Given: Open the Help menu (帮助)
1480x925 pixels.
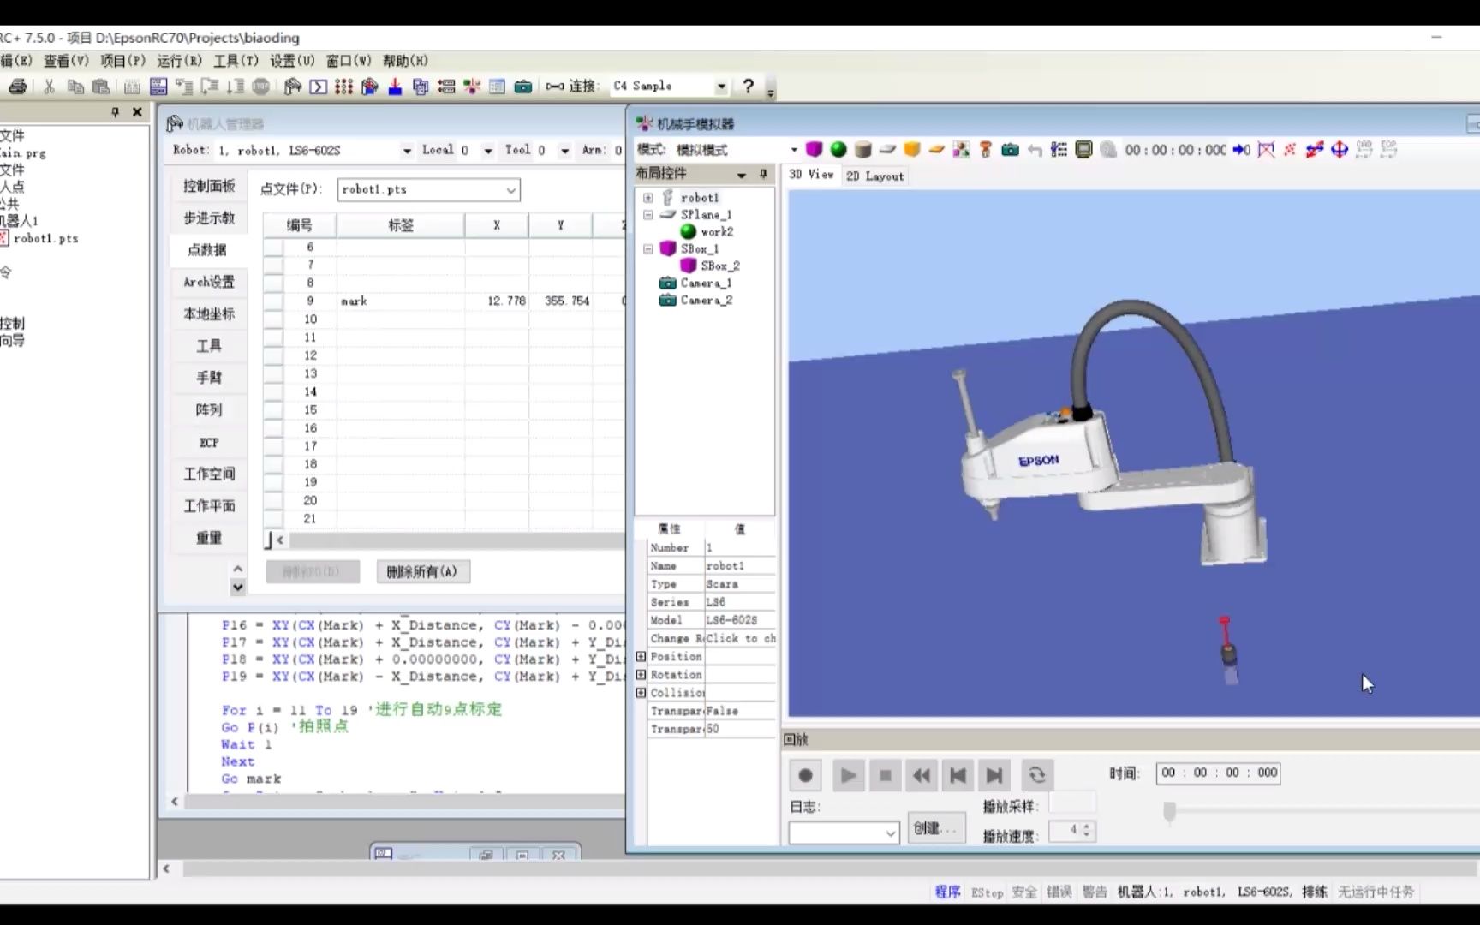Looking at the screenshot, I should 405,61.
